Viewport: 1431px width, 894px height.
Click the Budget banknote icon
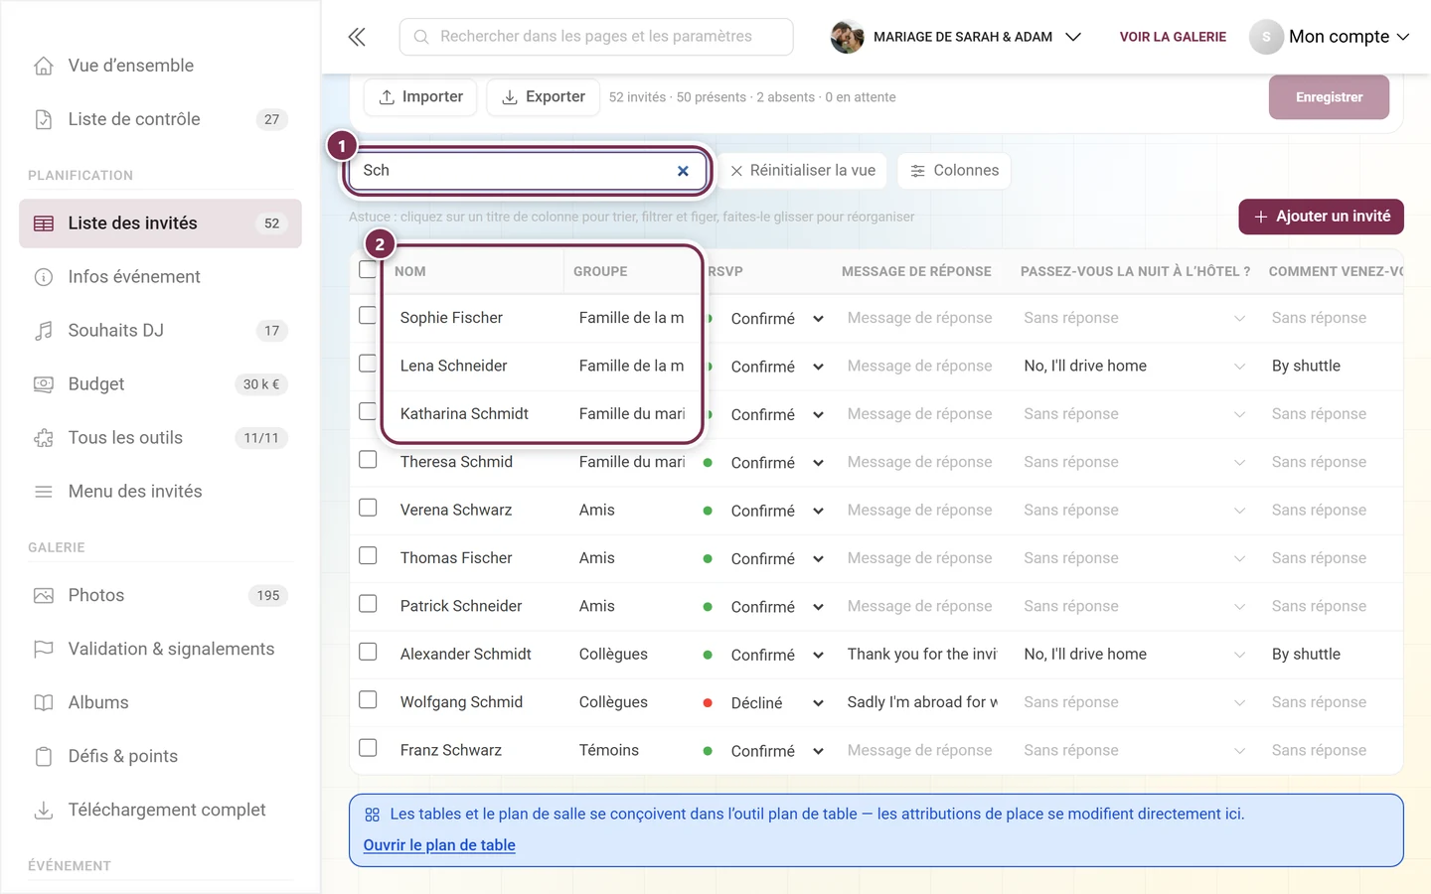click(44, 384)
